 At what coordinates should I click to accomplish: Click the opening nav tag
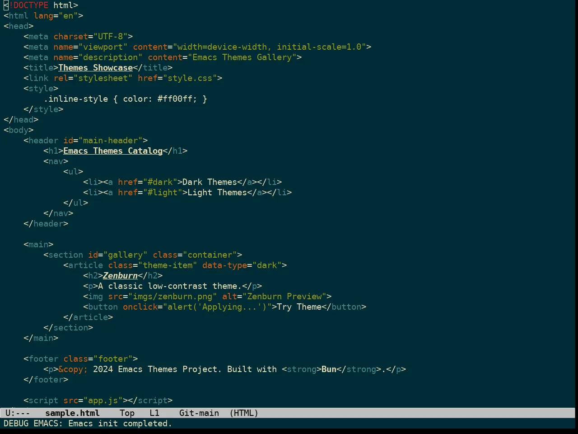(x=56, y=161)
